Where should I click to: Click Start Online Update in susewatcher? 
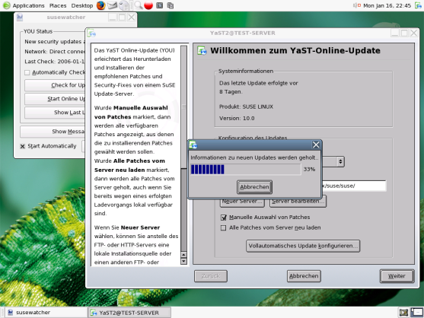pos(55,99)
